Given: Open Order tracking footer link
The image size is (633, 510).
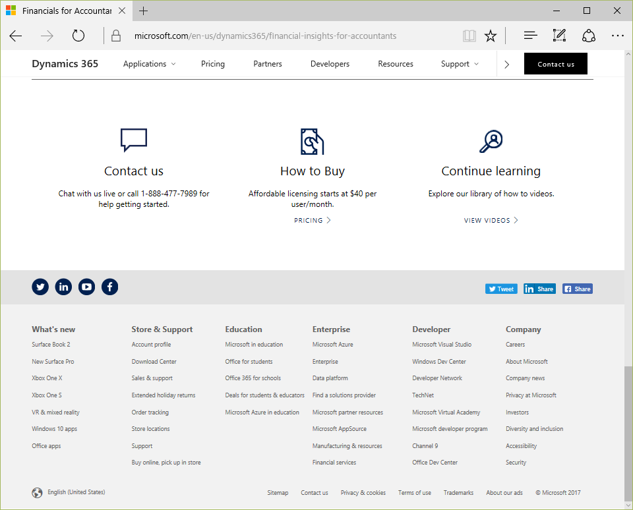Looking at the screenshot, I should 150,412.
